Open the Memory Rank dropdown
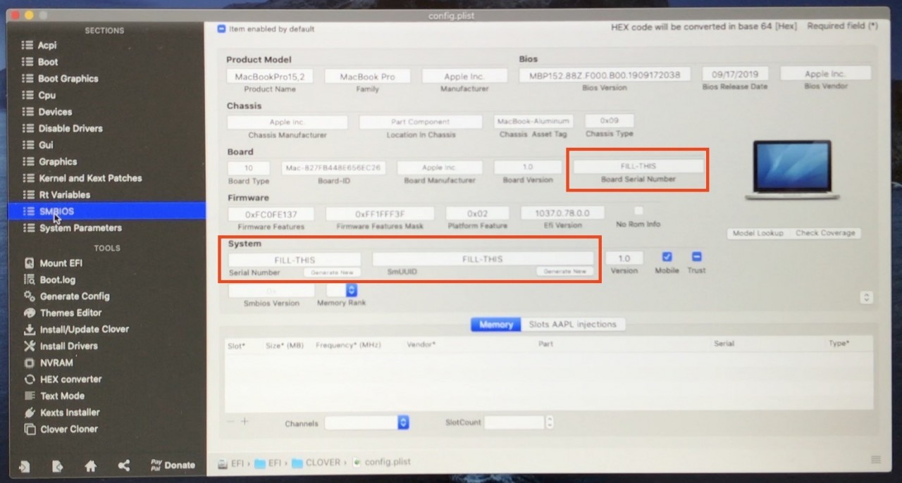The height and width of the screenshot is (483, 902). point(342,290)
